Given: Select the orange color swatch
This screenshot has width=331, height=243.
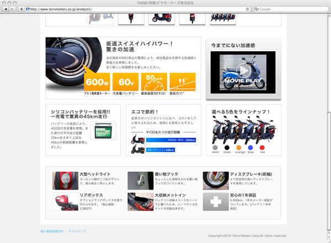Looking at the screenshot, I should click(239, 148).
